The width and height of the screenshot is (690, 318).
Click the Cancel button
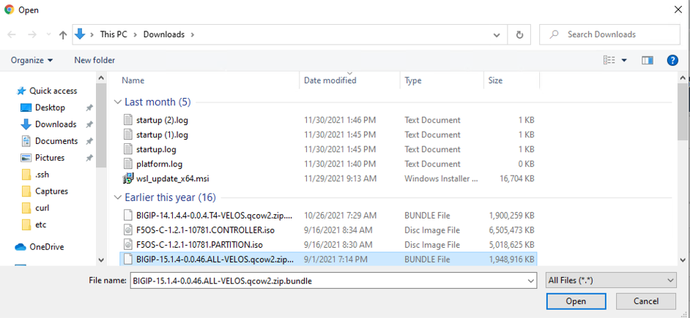(x=646, y=301)
